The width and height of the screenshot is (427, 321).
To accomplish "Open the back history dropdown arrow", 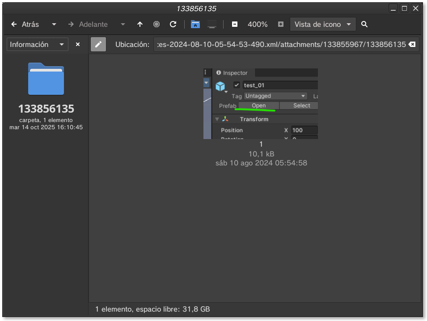I will 54,25.
